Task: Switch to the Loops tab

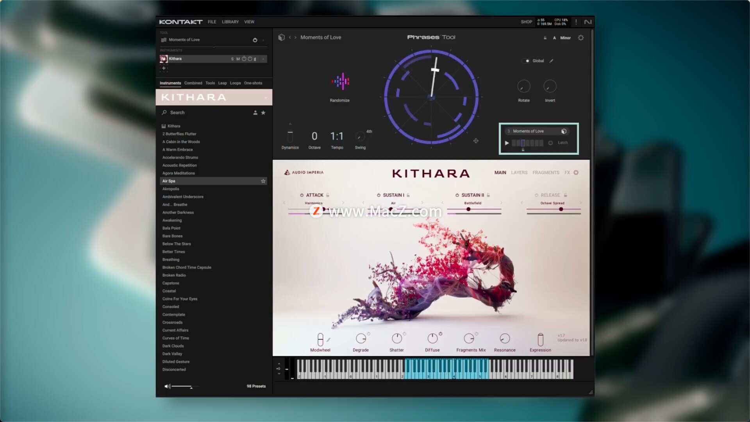Action: coord(235,83)
